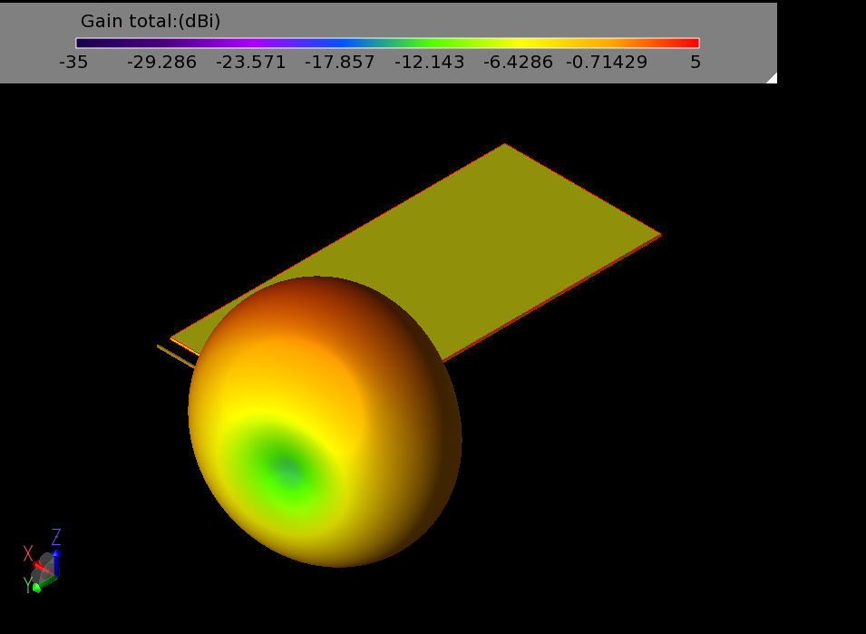Click the gray orientation triad center
The width and height of the screenshot is (866, 634).
point(45,570)
